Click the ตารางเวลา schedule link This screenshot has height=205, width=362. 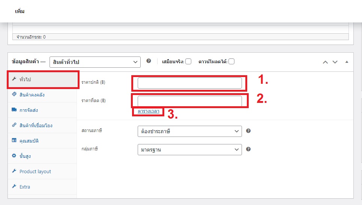tap(148, 111)
